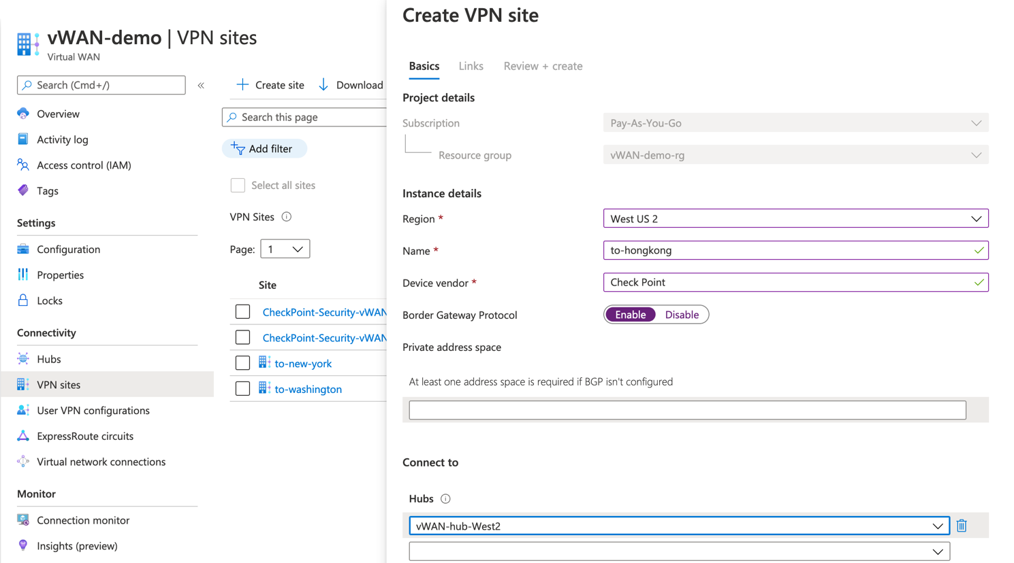Open the to-new-york site link
This screenshot has width=1014, height=563.
[303, 363]
